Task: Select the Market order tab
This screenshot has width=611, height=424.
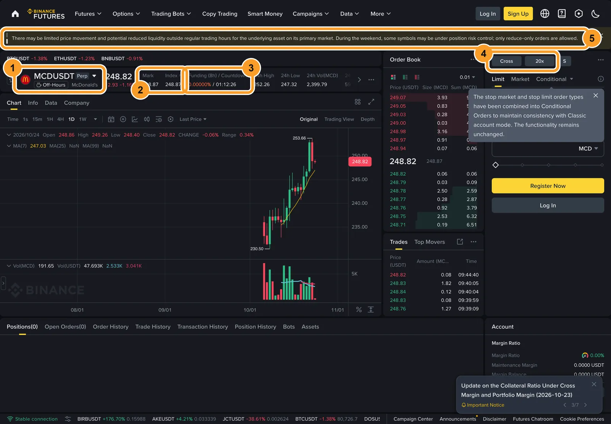Action: [x=520, y=79]
